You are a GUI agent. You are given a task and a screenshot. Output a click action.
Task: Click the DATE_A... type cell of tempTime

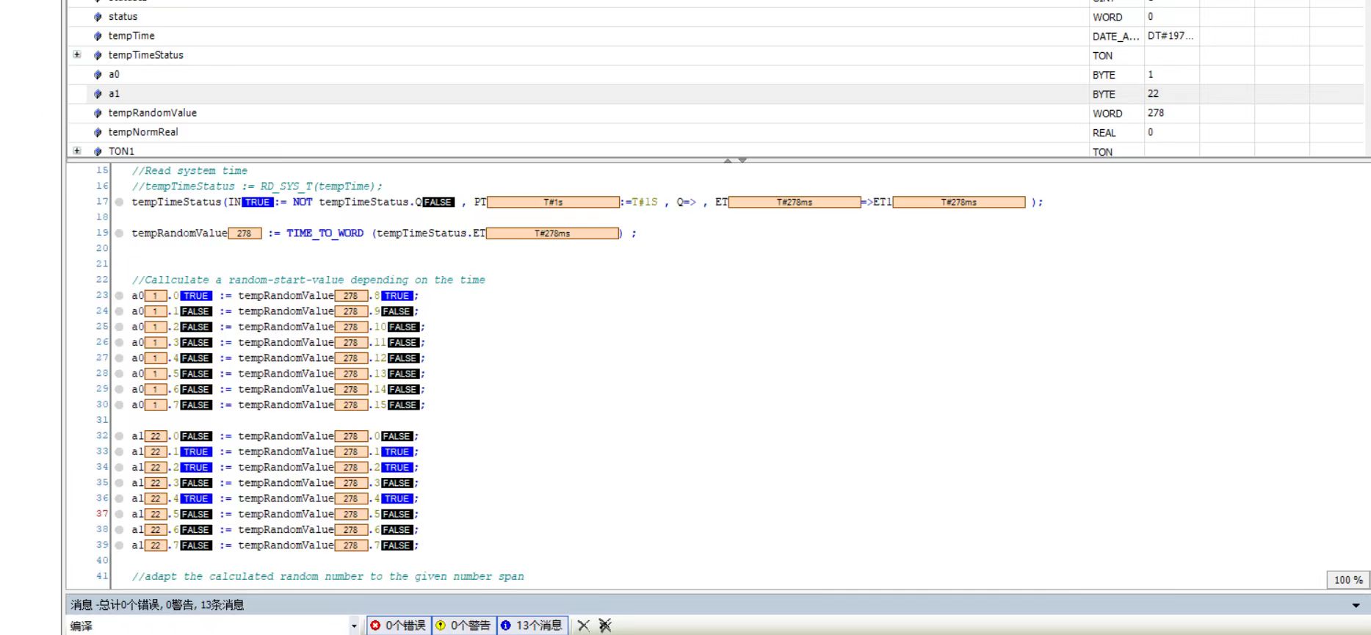click(x=1115, y=36)
